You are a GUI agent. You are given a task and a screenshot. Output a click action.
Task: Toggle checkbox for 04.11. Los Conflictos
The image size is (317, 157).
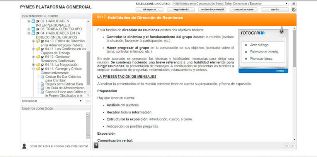[x=43, y=49]
